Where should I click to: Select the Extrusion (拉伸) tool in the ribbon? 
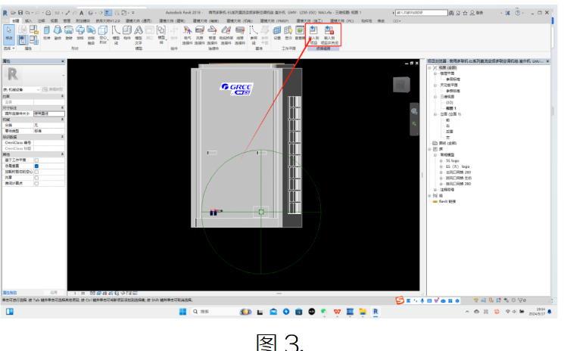pos(46,33)
